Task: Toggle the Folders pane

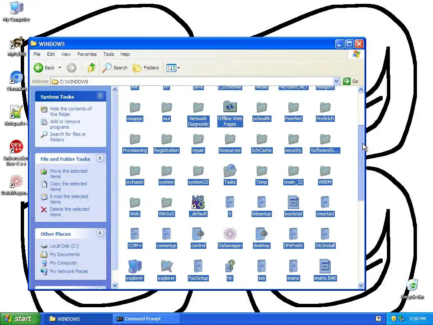Action: point(146,67)
